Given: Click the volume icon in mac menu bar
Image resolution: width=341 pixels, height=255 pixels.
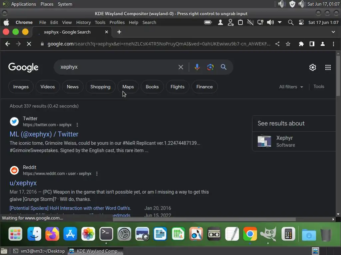Looking at the screenshot, I should 270,23.
